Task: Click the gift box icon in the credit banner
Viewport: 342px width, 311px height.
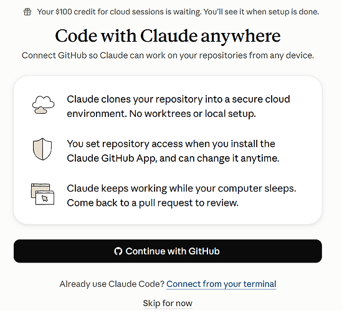Action: [27, 12]
